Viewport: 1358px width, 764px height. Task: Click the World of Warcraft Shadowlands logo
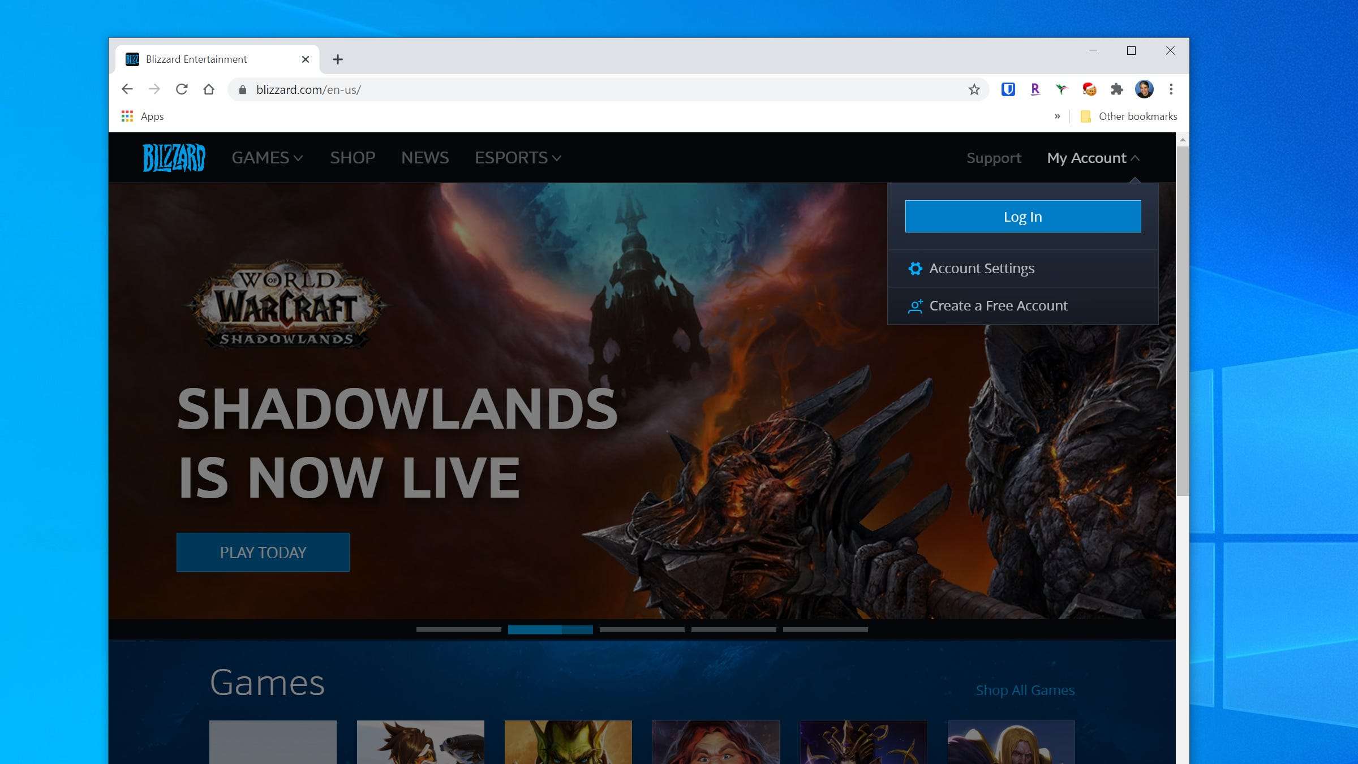287,304
